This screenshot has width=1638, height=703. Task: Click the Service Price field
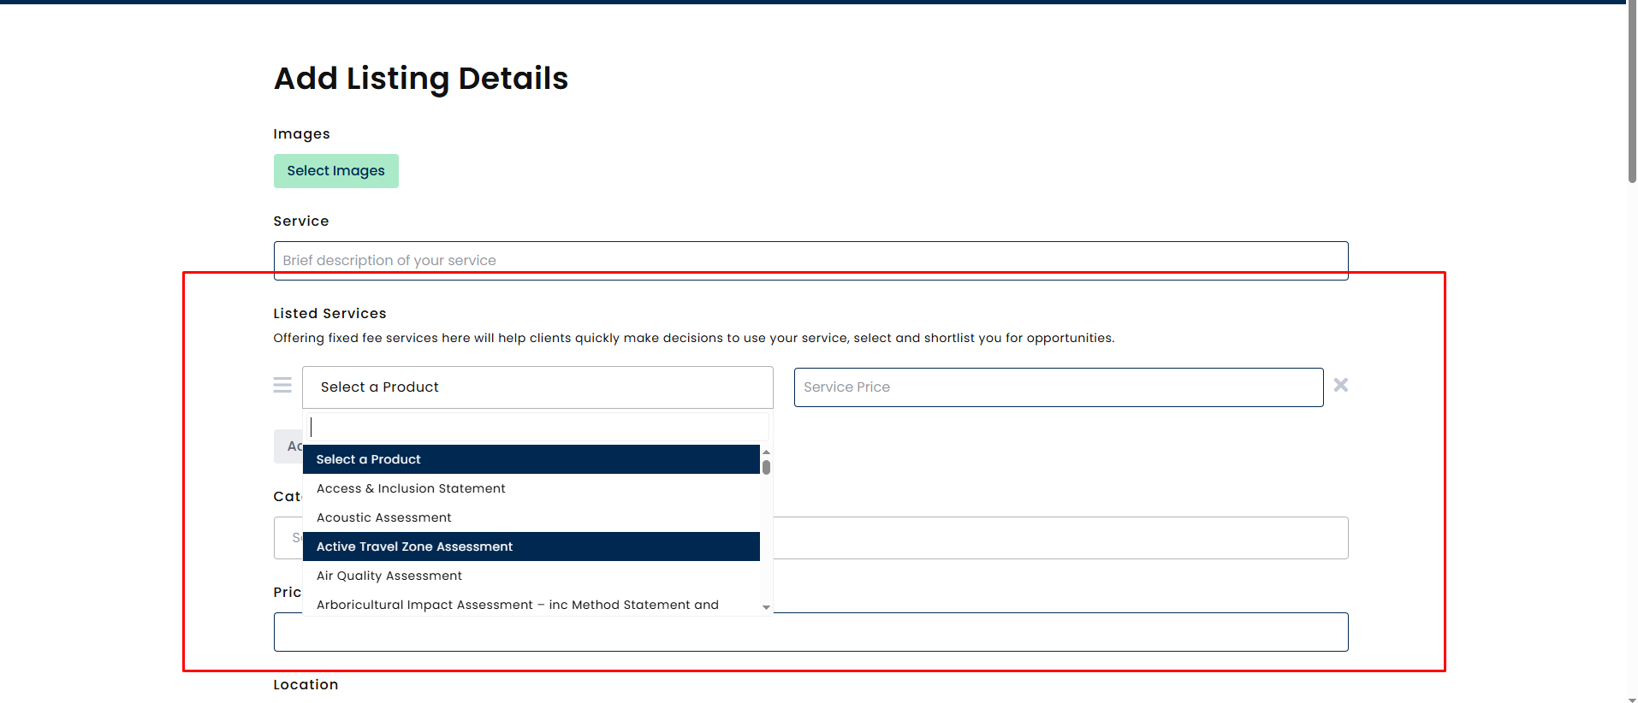[1059, 387]
